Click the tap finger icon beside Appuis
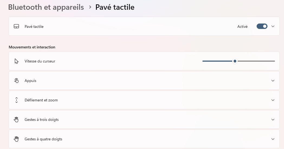284x149 pixels. click(17, 81)
